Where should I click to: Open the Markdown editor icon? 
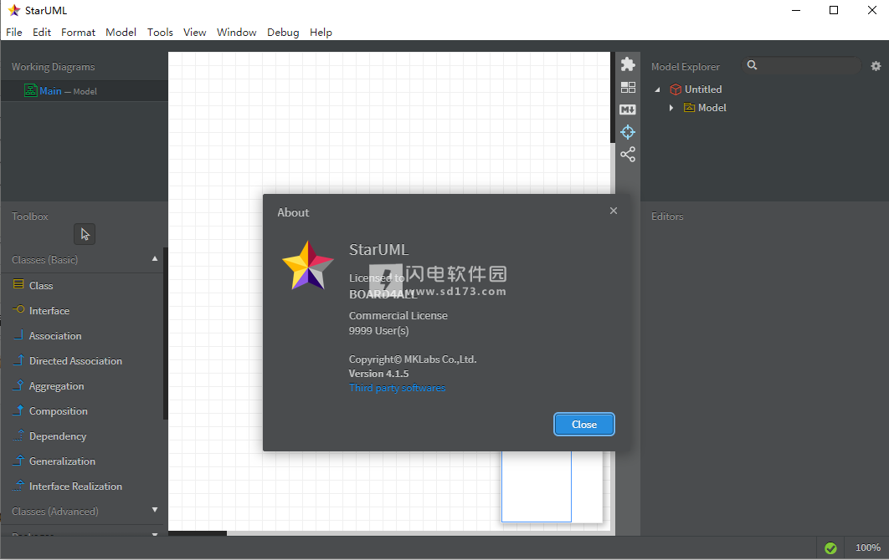tap(628, 109)
